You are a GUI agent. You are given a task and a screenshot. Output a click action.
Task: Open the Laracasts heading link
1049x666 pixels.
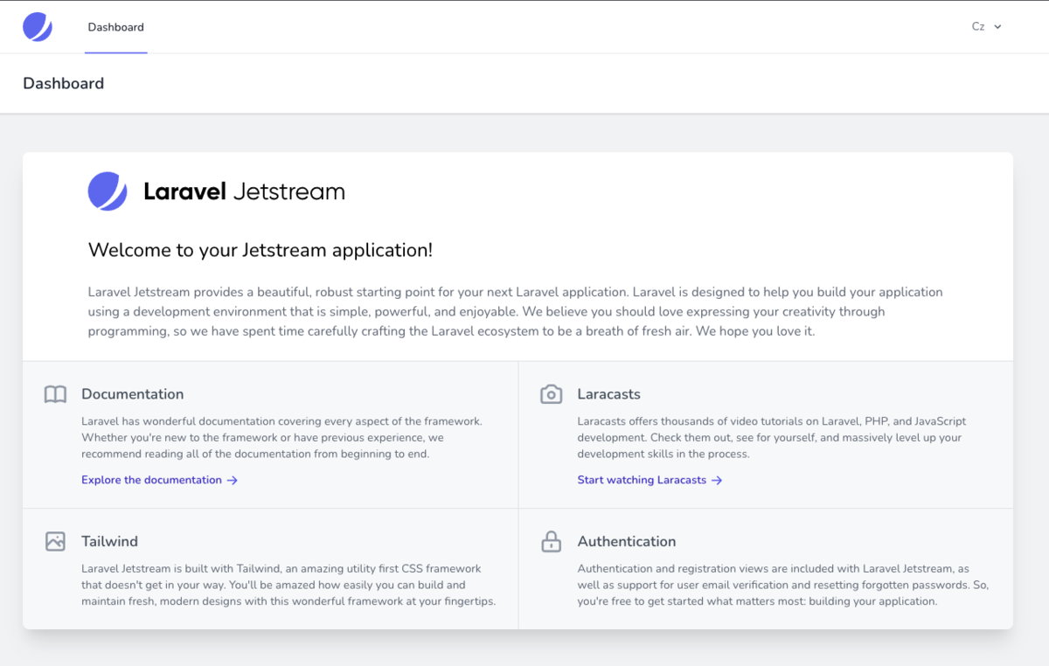tap(609, 394)
